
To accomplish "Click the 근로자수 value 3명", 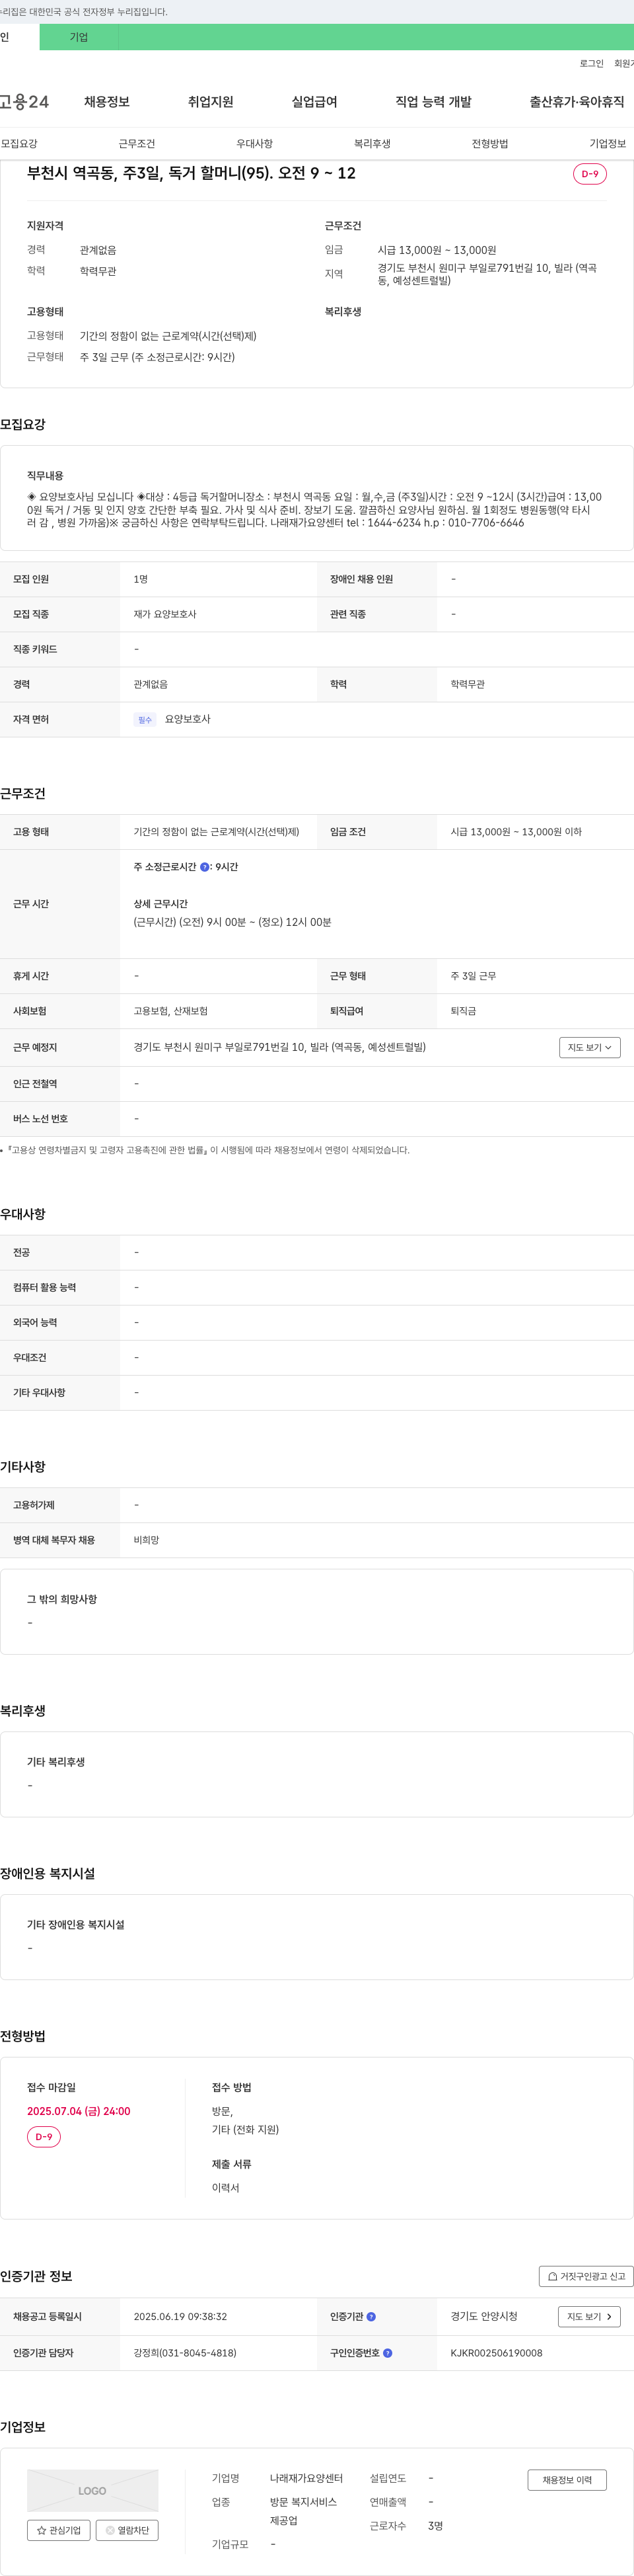I will coord(435,2526).
